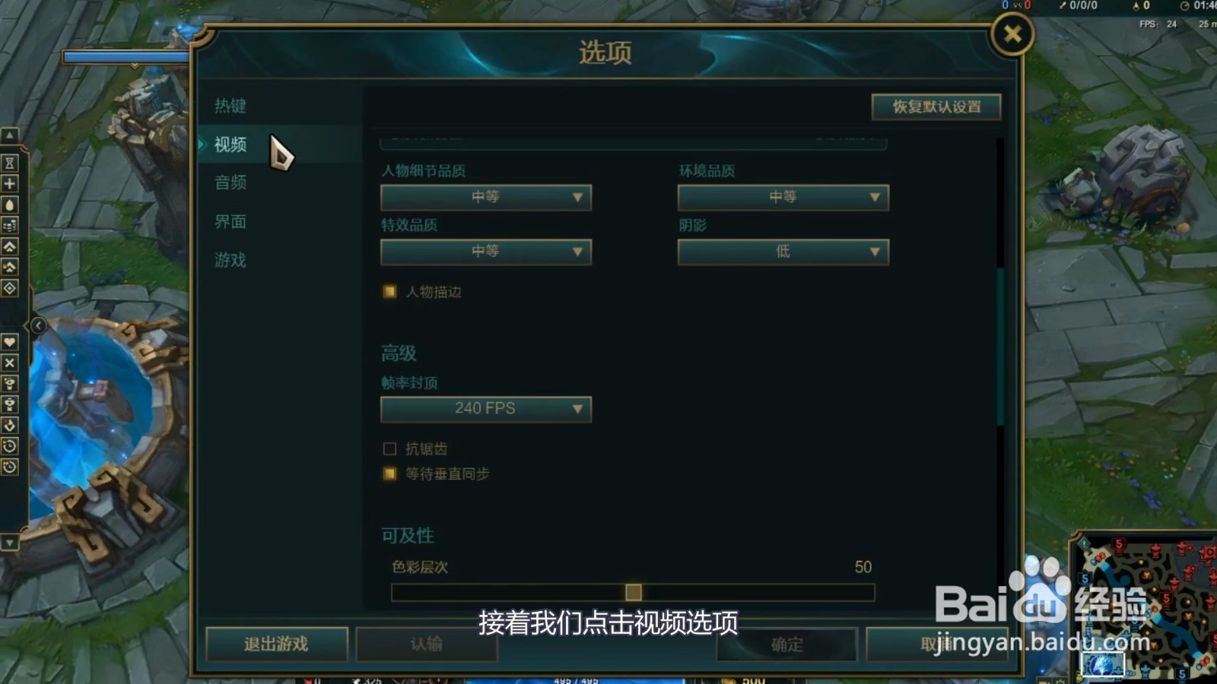The width and height of the screenshot is (1217, 684).
Task: Click the 恢复默认设置 button
Action: [x=936, y=106]
